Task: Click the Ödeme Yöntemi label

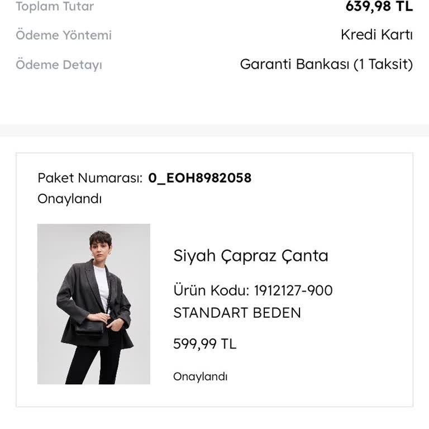Action: (x=64, y=35)
